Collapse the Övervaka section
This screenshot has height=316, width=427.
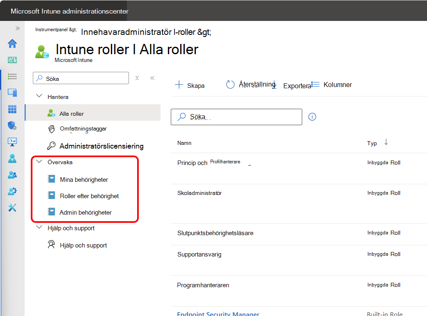39,162
